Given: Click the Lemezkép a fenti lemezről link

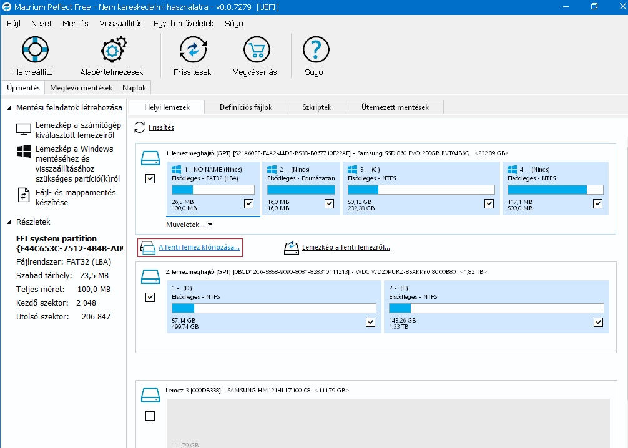Looking at the screenshot, I should [x=346, y=248].
